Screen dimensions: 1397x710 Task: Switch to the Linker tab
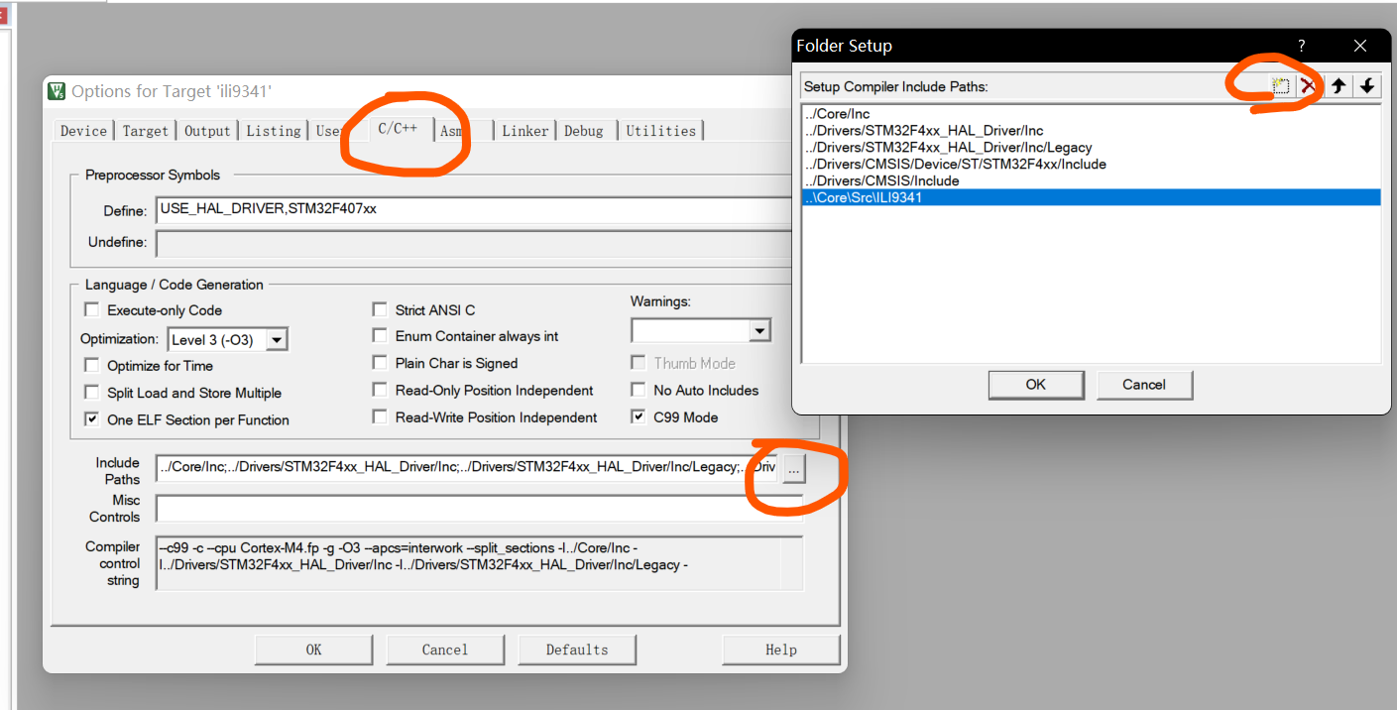pyautogui.click(x=525, y=131)
